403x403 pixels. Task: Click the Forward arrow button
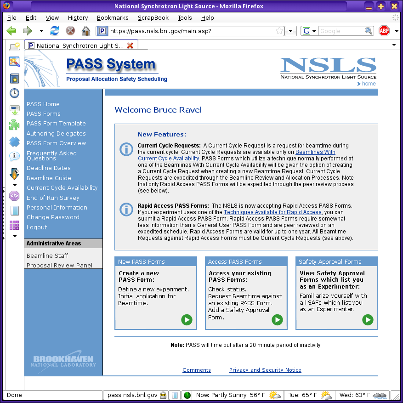(28, 31)
